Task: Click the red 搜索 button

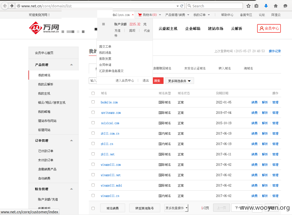Action: pos(158,81)
